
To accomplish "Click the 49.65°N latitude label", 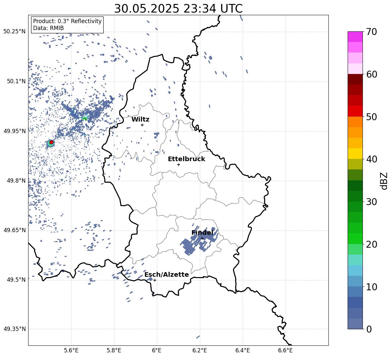I will [15, 230].
